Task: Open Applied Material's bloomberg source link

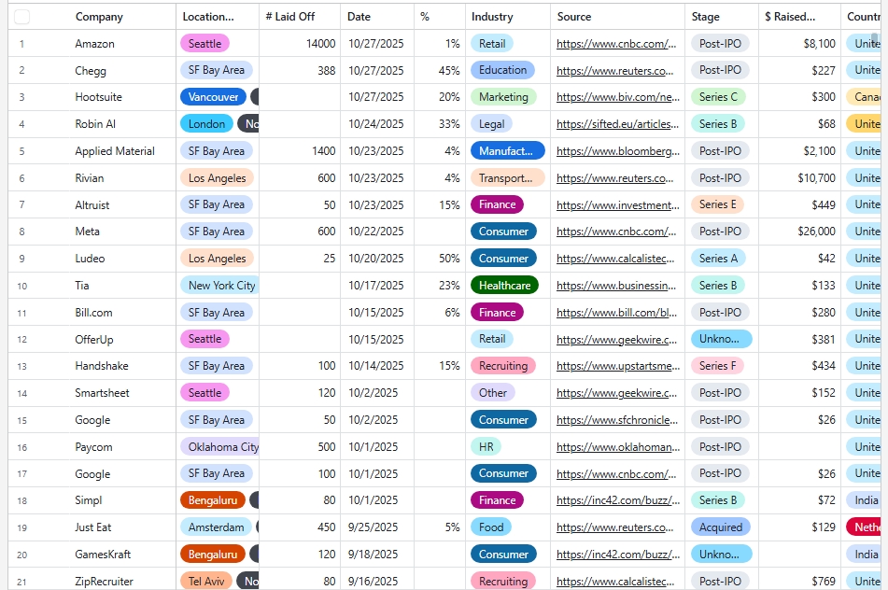Action: (616, 151)
